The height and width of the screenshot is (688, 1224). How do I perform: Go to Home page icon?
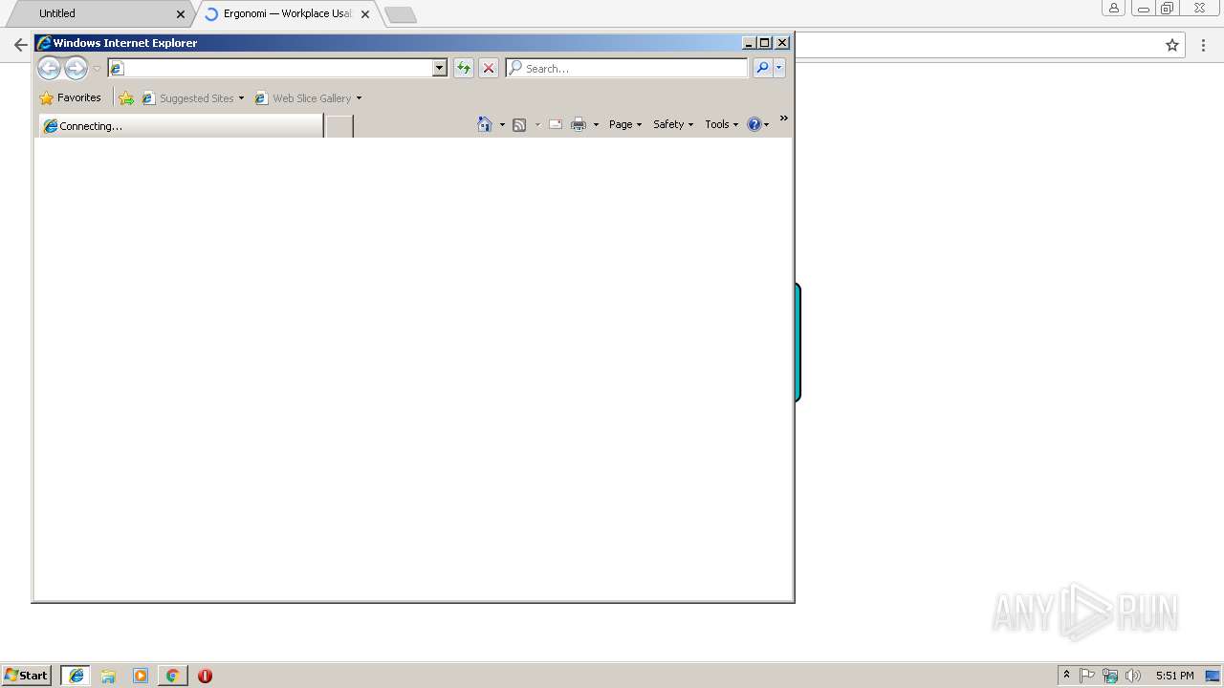coord(485,124)
